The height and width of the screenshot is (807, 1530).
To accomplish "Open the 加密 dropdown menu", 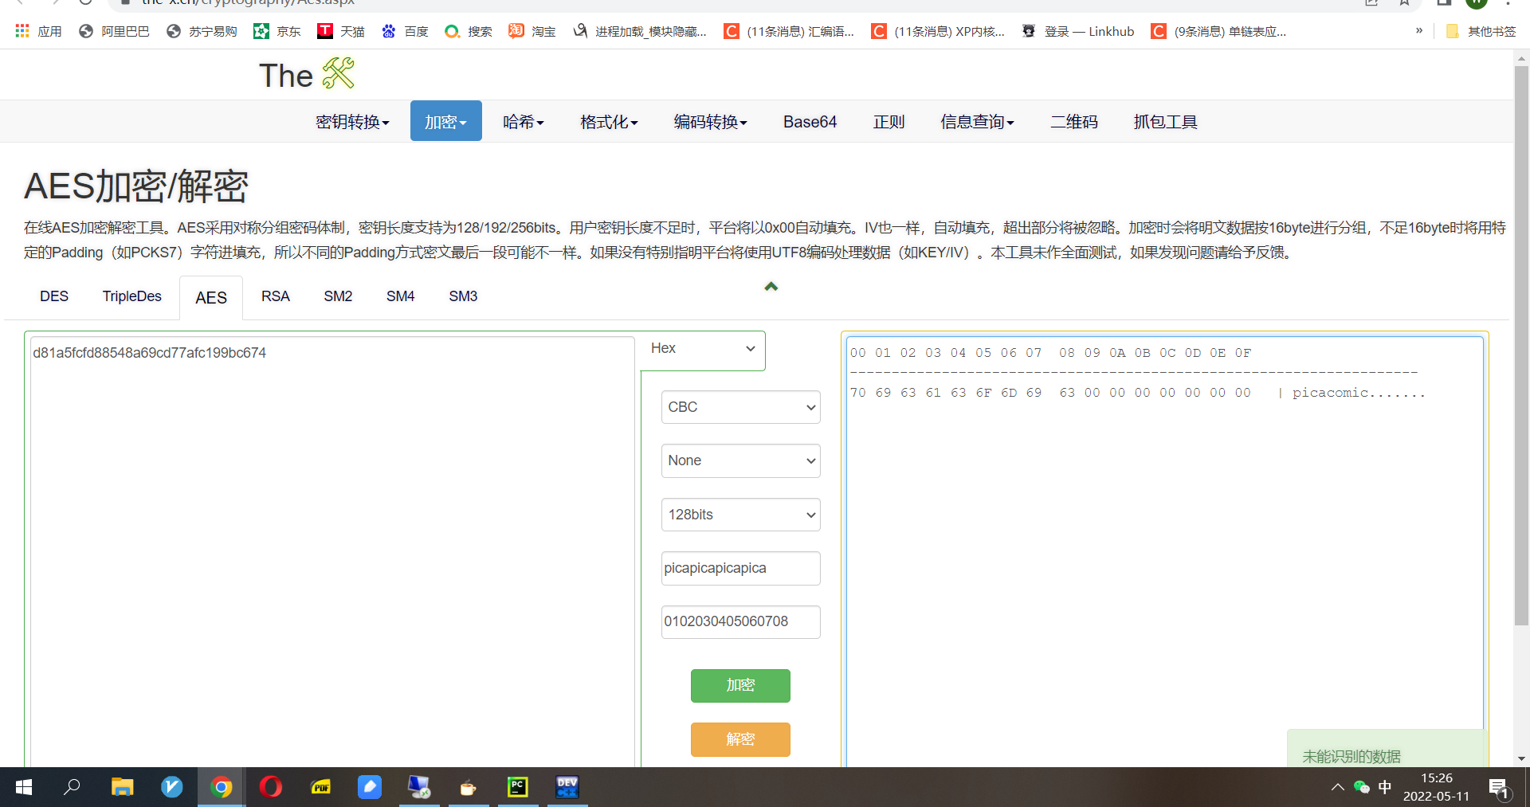I will tap(446, 121).
